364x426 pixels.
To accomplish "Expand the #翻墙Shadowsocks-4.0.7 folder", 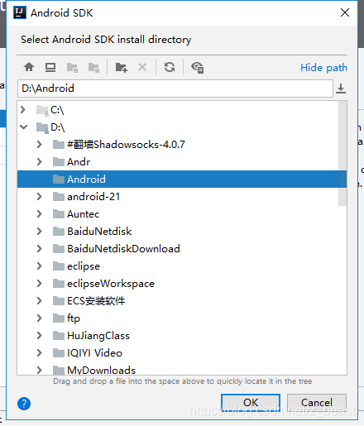I will pos(40,144).
